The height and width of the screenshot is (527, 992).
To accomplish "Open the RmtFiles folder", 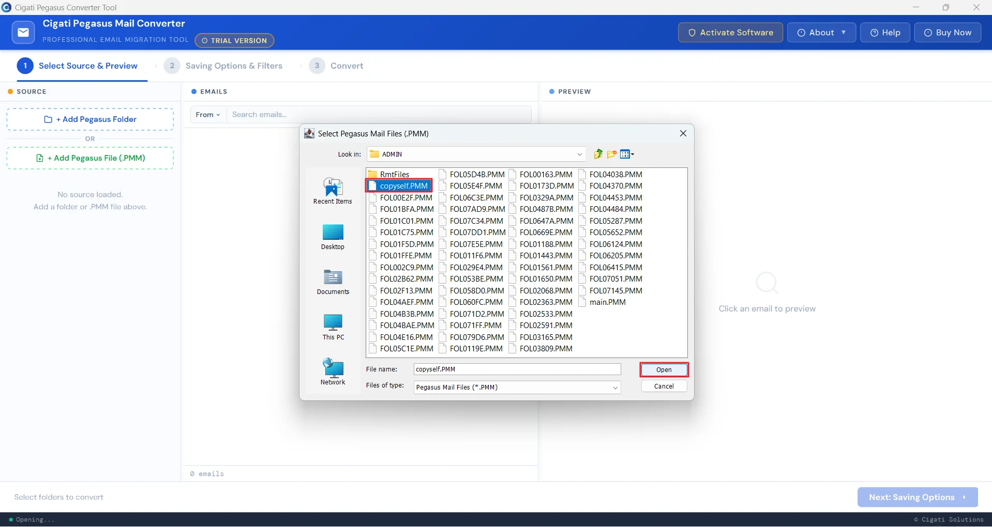I will click(x=388, y=175).
